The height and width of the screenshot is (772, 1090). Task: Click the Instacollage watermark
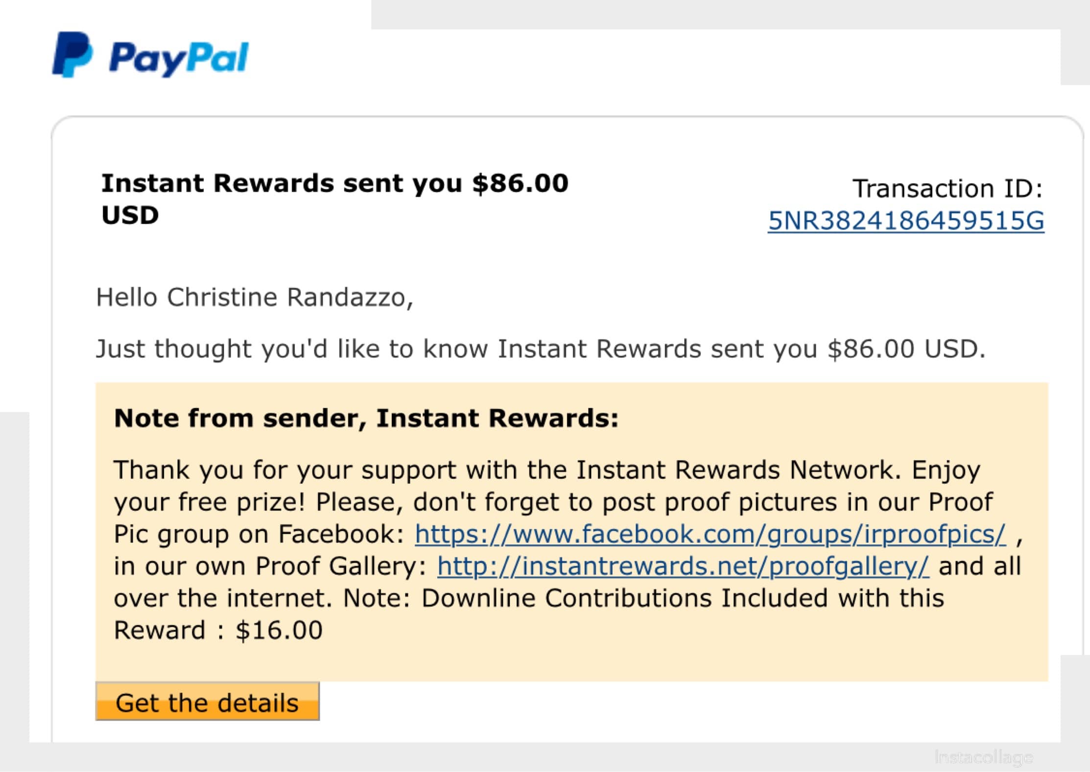[984, 757]
